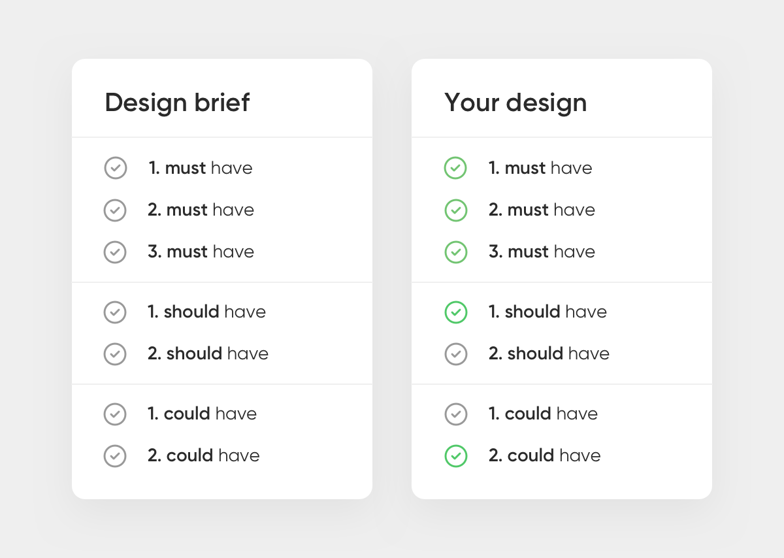Select '1. must have' text in Design brief
The width and height of the screenshot is (784, 558).
200,168
